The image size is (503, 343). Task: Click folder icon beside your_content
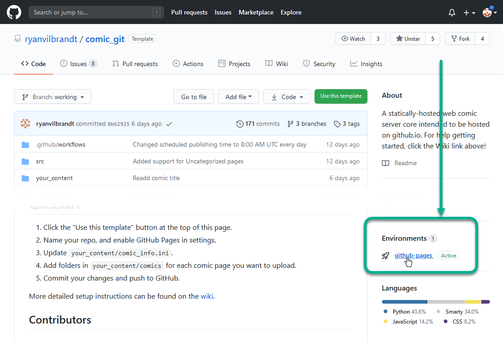click(x=25, y=178)
